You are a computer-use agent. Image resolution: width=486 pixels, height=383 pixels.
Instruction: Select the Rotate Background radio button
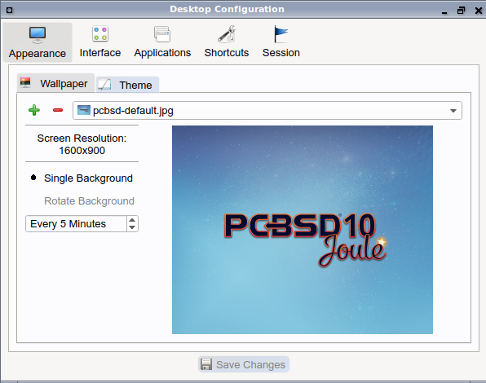pos(33,201)
